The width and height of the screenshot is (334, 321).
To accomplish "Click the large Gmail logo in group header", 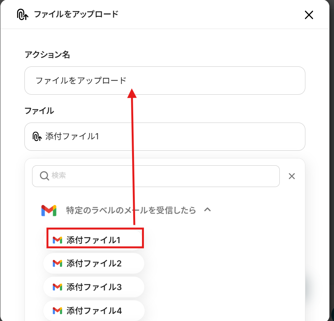I will [49, 210].
